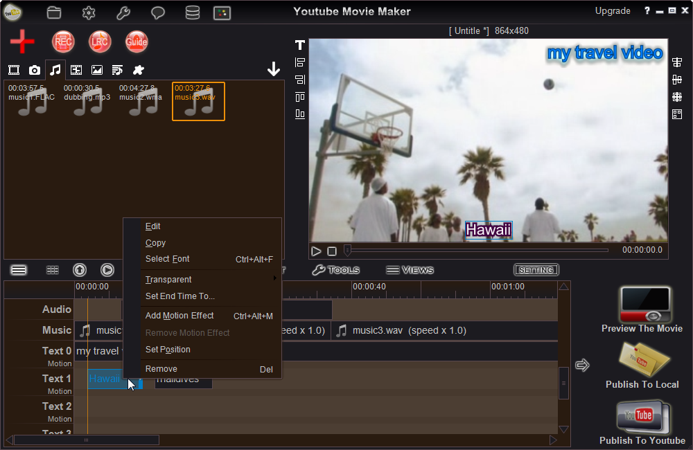Select the music1.FLAC audio file

(x=31, y=100)
